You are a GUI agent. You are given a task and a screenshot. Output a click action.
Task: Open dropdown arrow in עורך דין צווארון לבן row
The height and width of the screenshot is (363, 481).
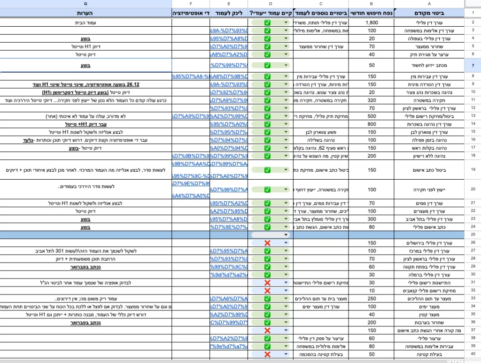tap(286, 132)
